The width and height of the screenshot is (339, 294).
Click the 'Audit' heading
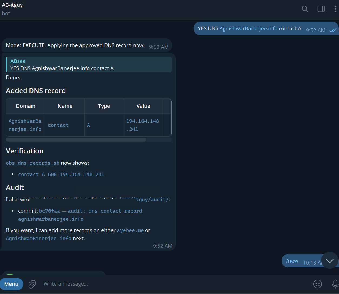coord(15,187)
